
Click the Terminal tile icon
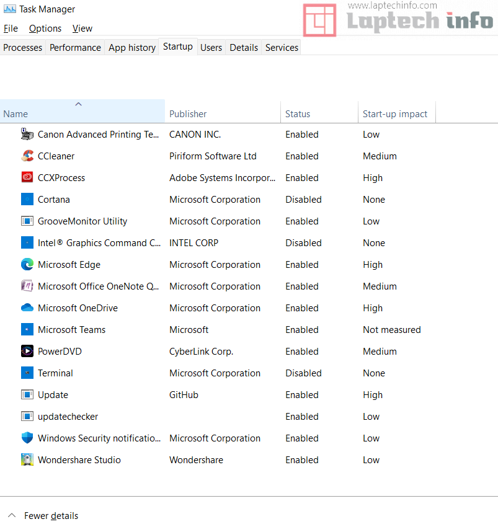pyautogui.click(x=27, y=373)
